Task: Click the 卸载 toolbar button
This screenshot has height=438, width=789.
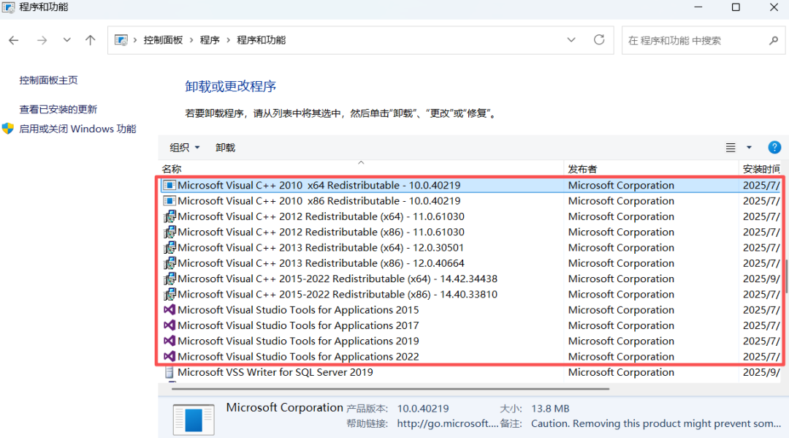Action: [x=226, y=147]
